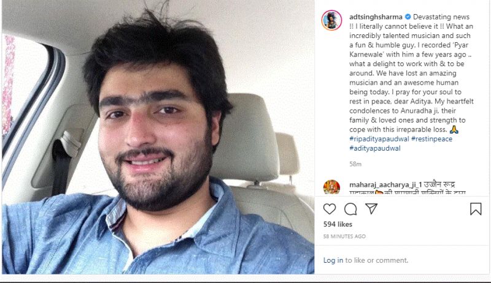Click the selfie photo of the post

point(158,137)
